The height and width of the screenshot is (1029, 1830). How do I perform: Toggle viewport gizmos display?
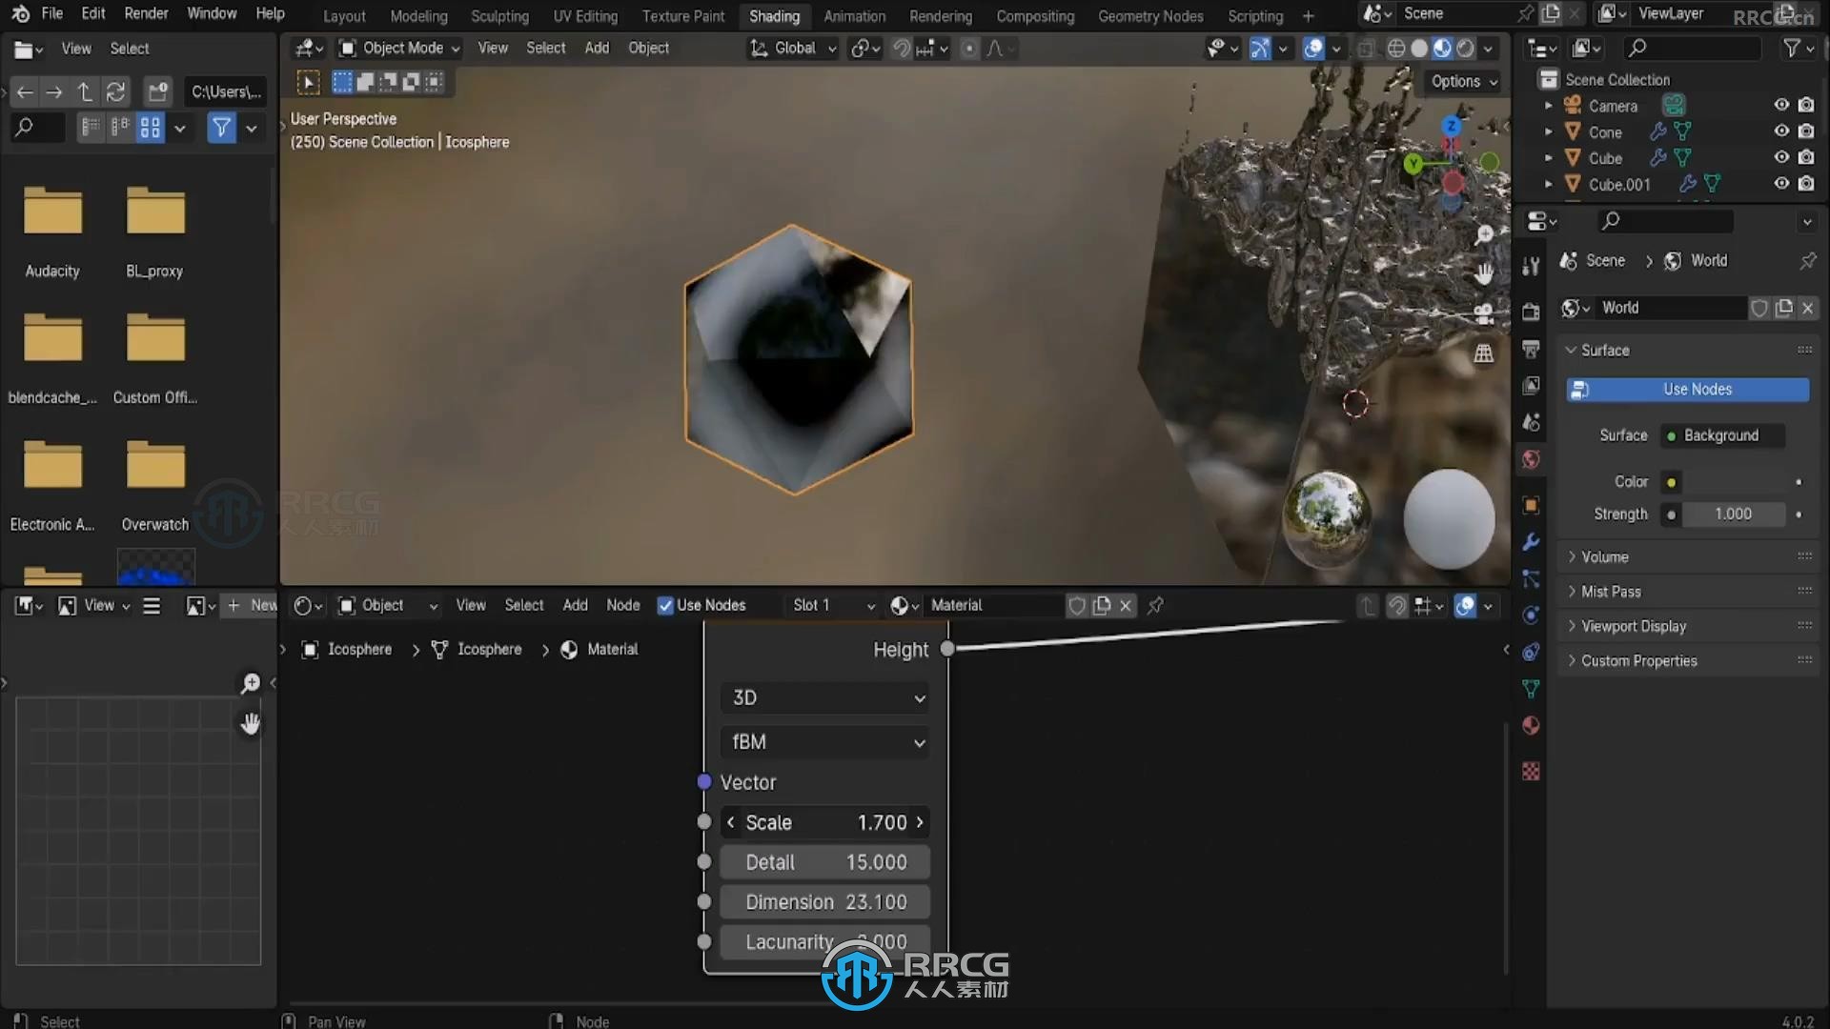coord(1259,48)
